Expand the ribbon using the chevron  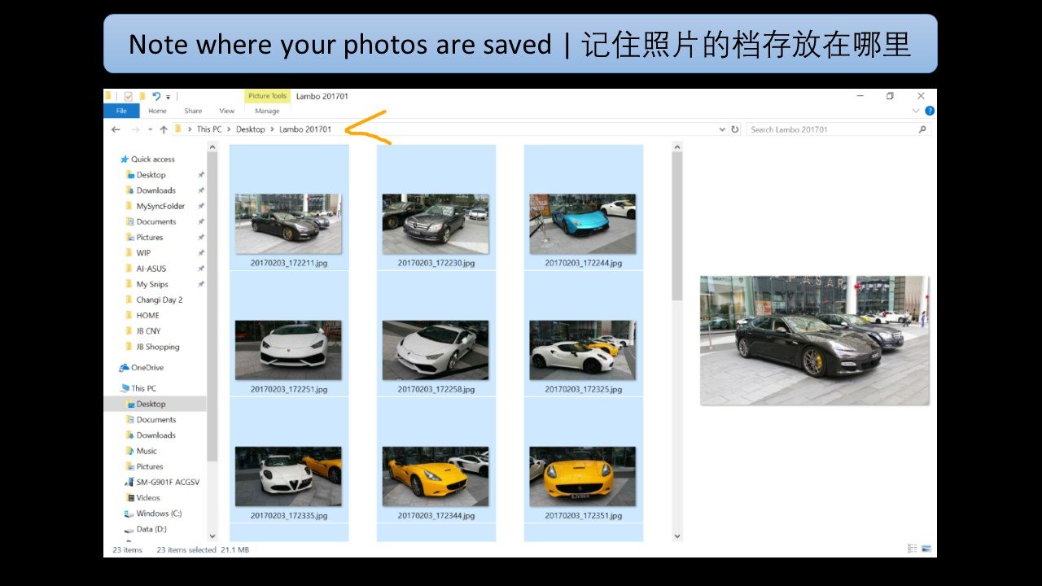pos(916,111)
